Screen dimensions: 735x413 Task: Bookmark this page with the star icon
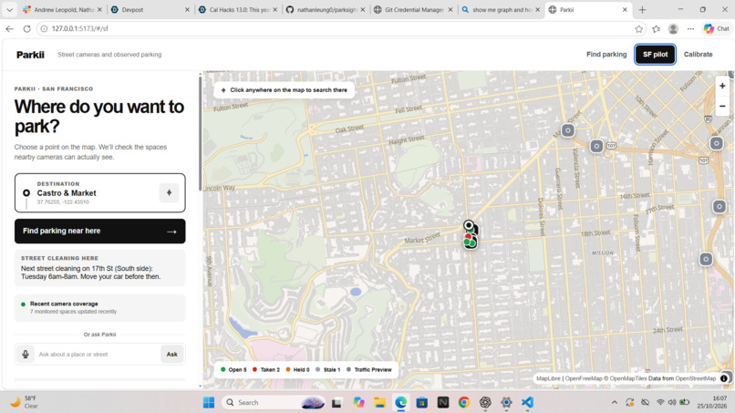[639, 28]
